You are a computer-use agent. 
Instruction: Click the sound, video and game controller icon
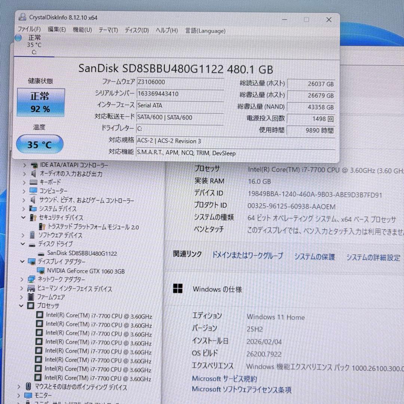coord(33,200)
